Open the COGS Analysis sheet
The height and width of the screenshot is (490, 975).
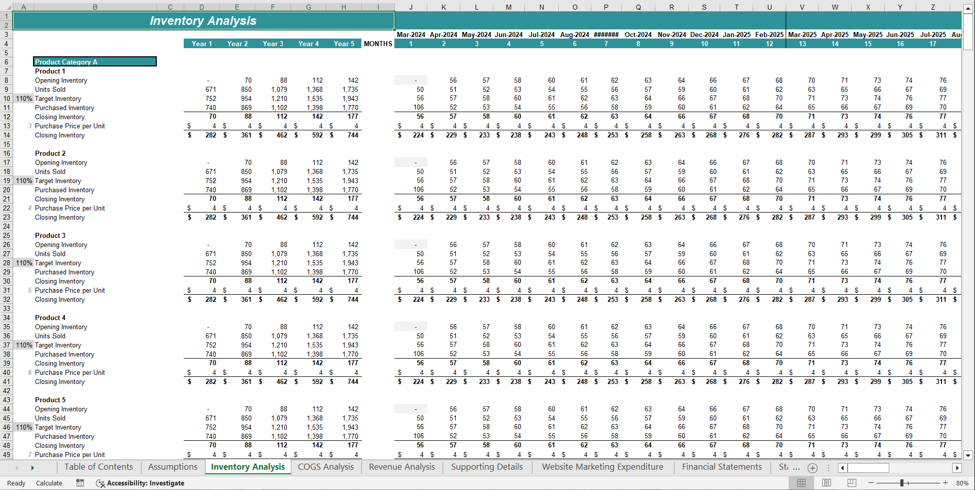[325, 467]
